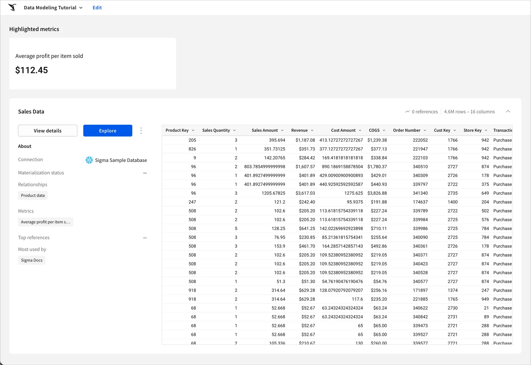Screen dimensions: 531x365
Task: Open Cost Amount column menu arrow
Action: [360, 130]
